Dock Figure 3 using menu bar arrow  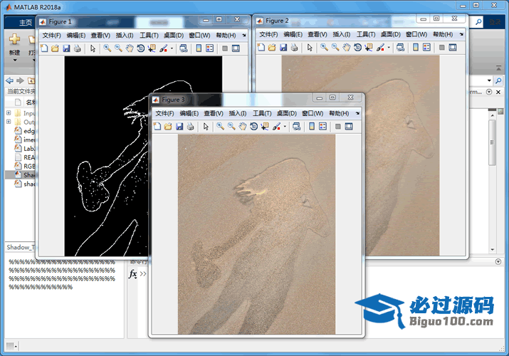pyautogui.click(x=357, y=113)
